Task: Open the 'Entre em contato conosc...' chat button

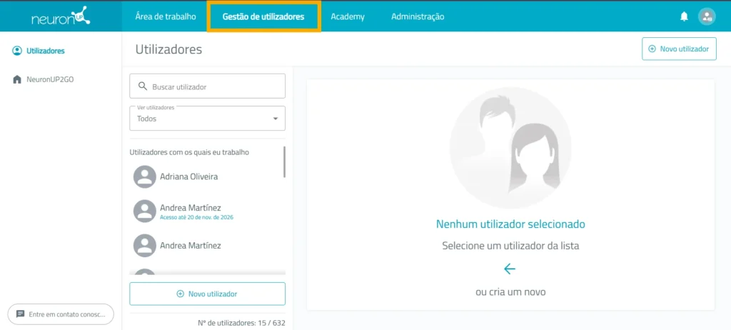Action: pos(61,314)
